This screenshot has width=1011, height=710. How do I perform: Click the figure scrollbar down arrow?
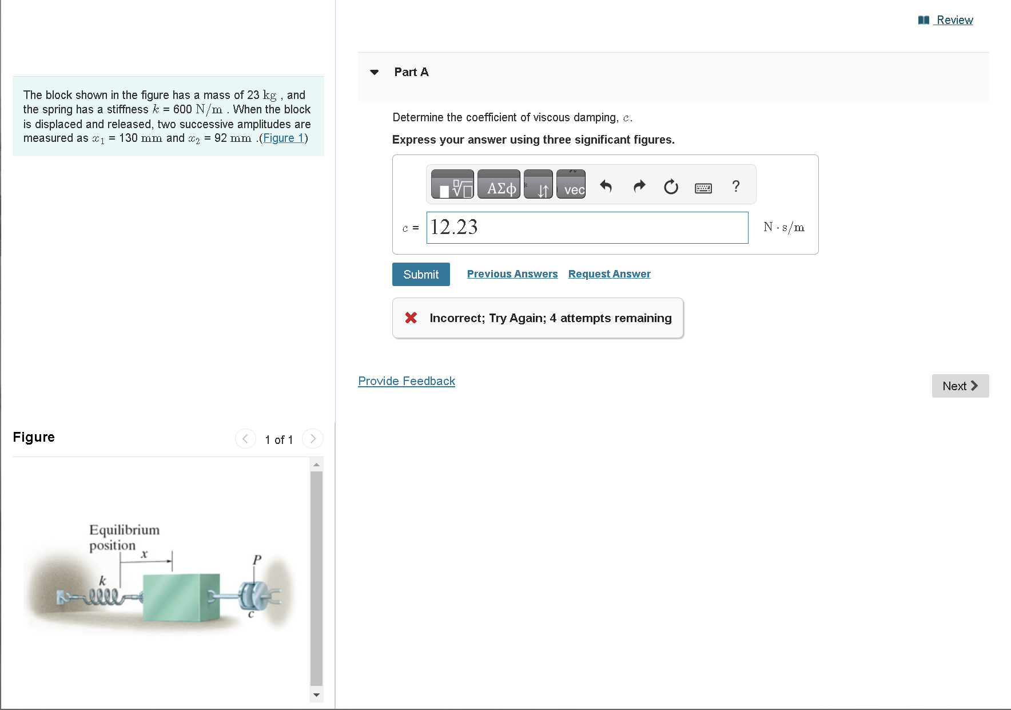coord(316,695)
